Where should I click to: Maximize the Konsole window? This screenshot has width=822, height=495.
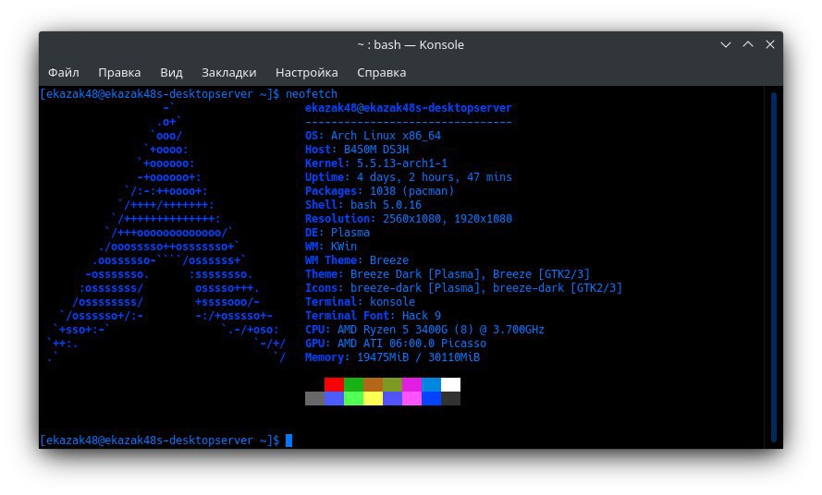point(748,44)
